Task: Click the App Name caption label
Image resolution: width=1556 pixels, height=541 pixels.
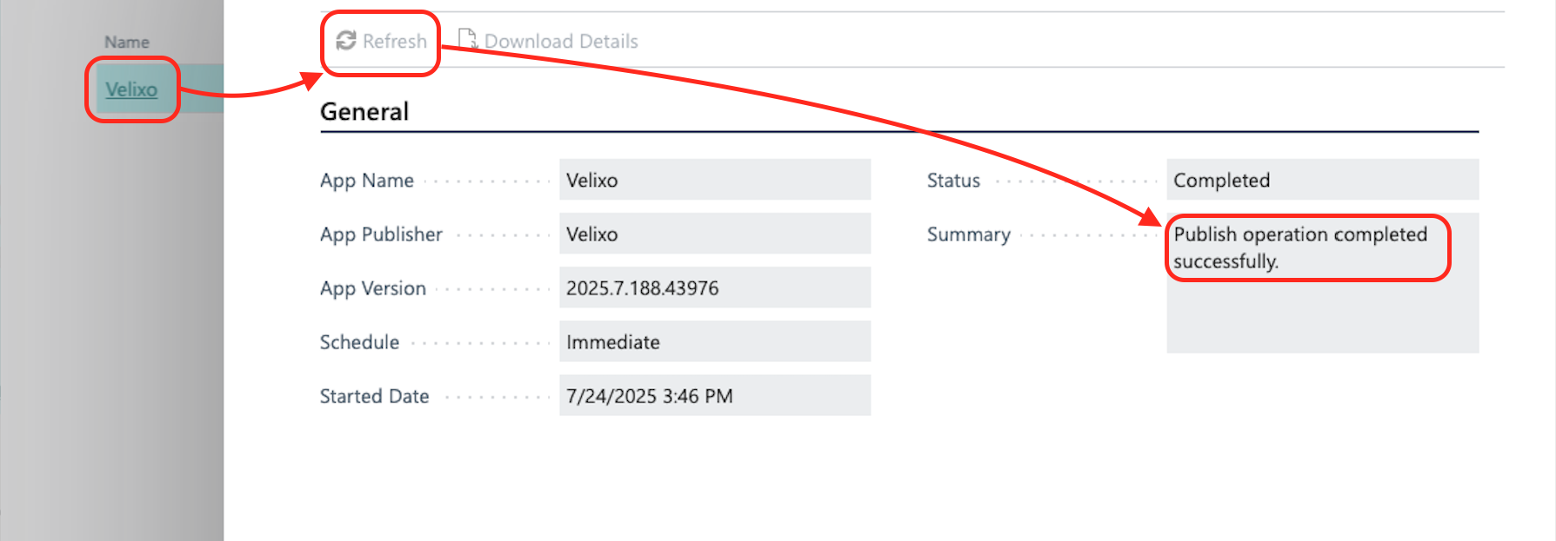Action: coord(367,181)
